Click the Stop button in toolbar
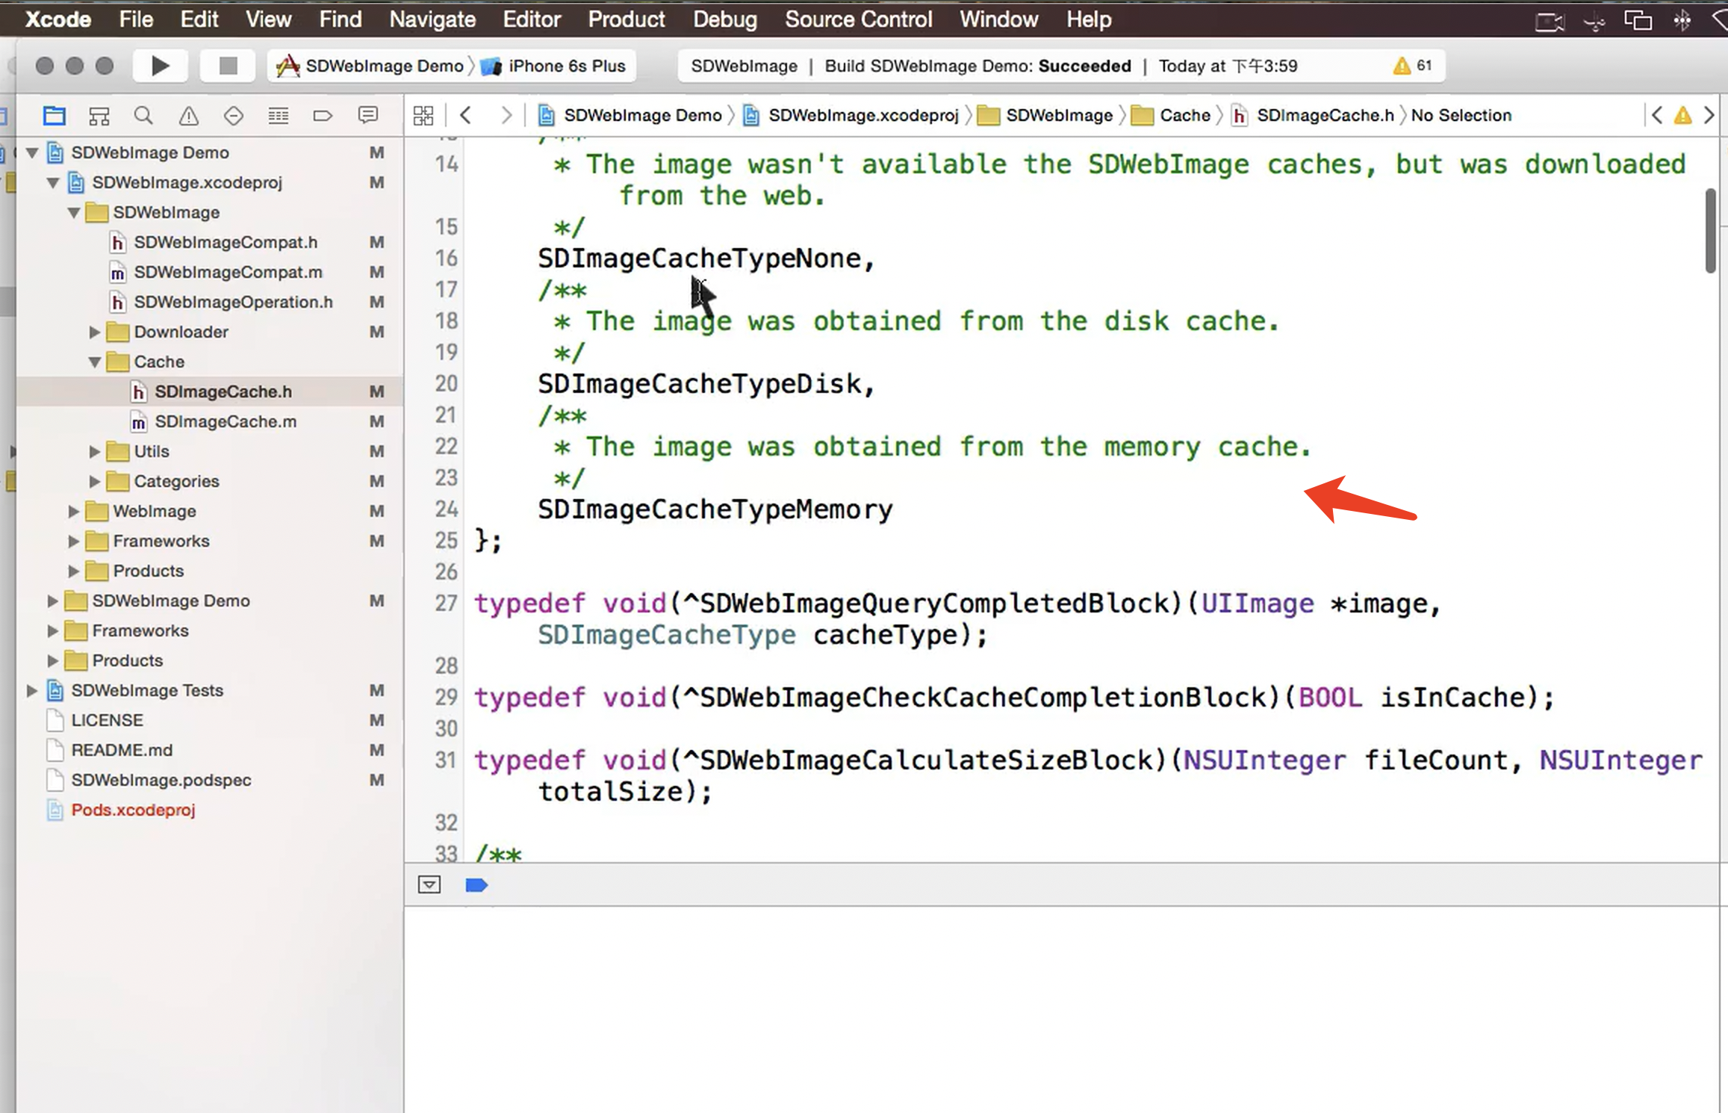The width and height of the screenshot is (1728, 1113). click(228, 66)
